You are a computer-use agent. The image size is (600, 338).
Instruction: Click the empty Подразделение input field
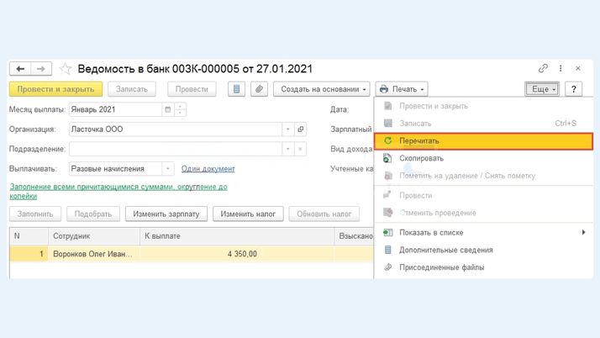176,149
